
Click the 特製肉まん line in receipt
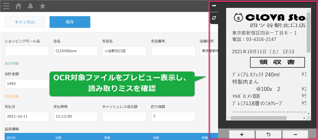(245, 82)
